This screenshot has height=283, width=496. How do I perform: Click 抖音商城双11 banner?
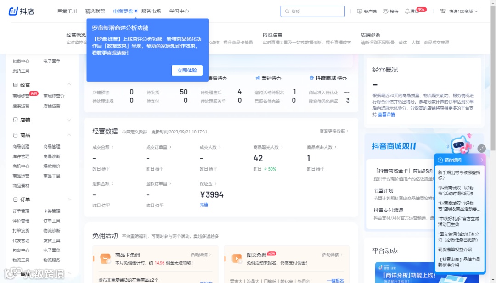(x=394, y=146)
